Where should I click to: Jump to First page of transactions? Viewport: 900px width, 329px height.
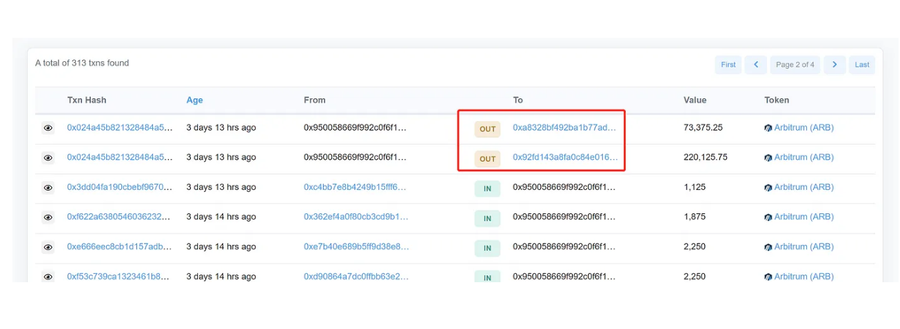728,65
